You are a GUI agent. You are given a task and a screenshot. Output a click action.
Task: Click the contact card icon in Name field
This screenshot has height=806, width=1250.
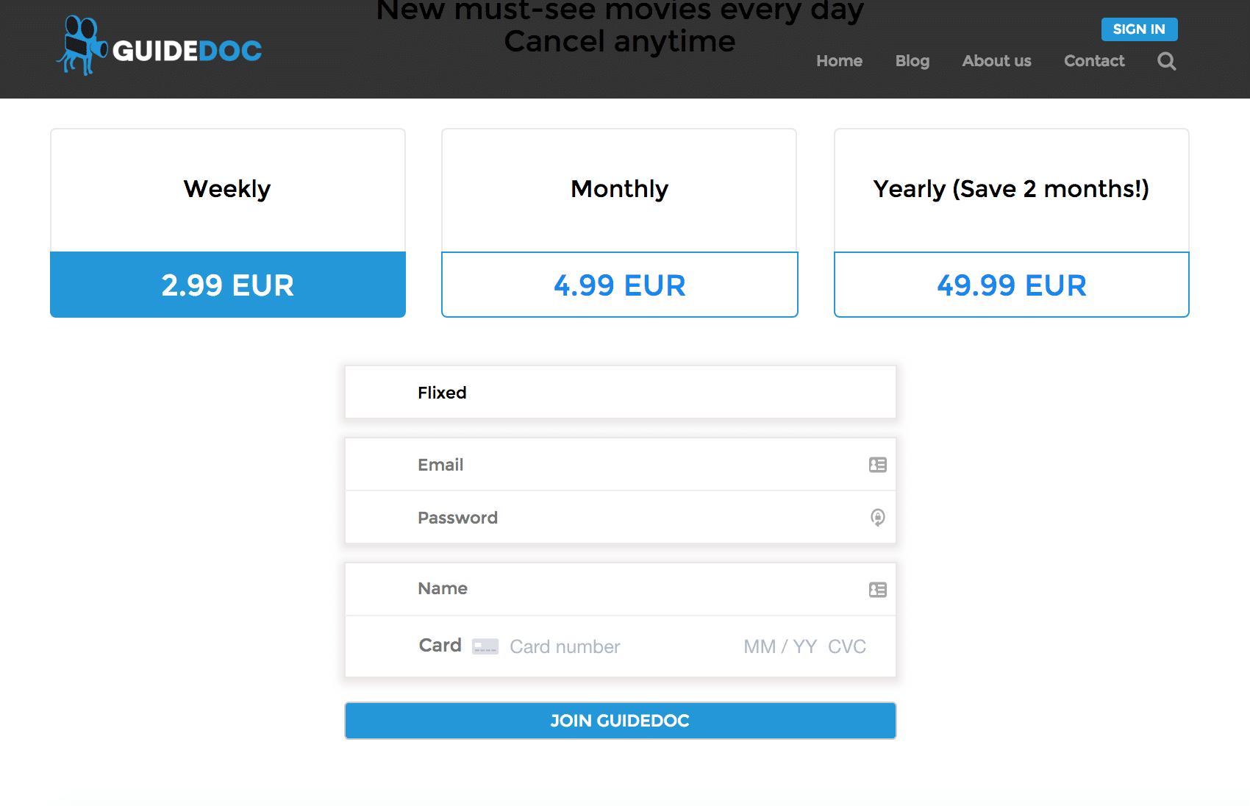[x=877, y=590]
